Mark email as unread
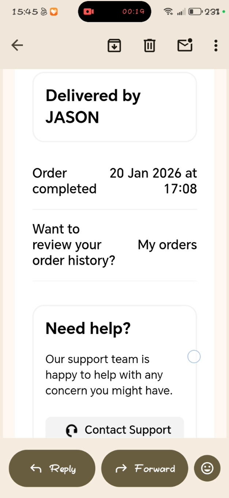The height and width of the screenshot is (498, 229). (185, 45)
